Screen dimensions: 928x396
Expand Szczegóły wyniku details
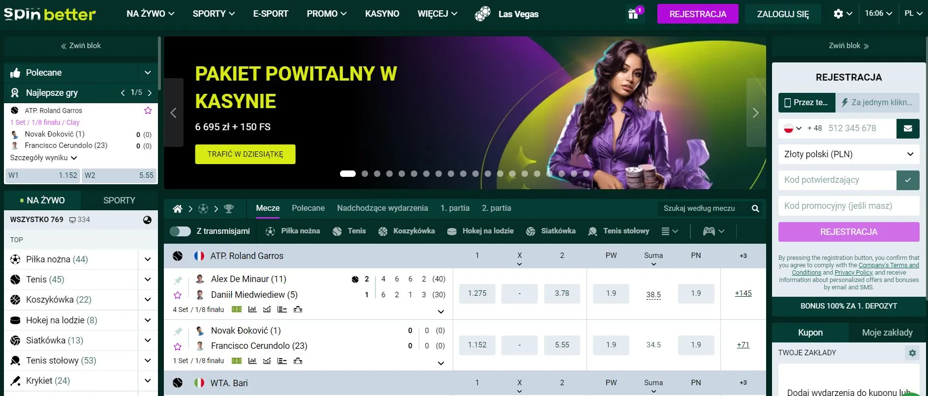click(x=43, y=158)
